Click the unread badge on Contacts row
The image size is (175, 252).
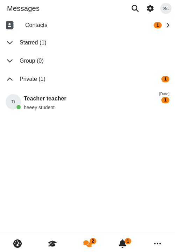(x=157, y=25)
